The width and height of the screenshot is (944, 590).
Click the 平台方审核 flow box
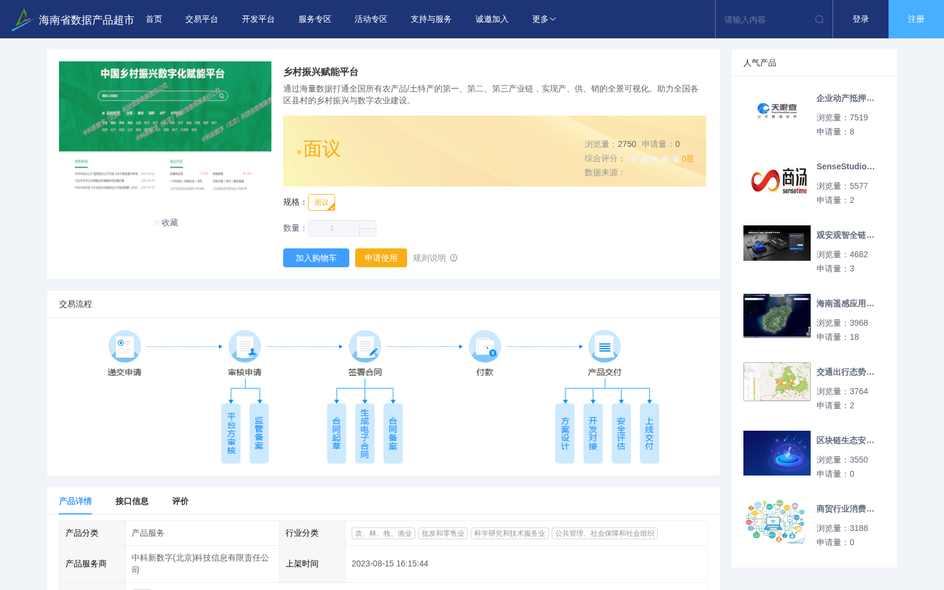231,434
